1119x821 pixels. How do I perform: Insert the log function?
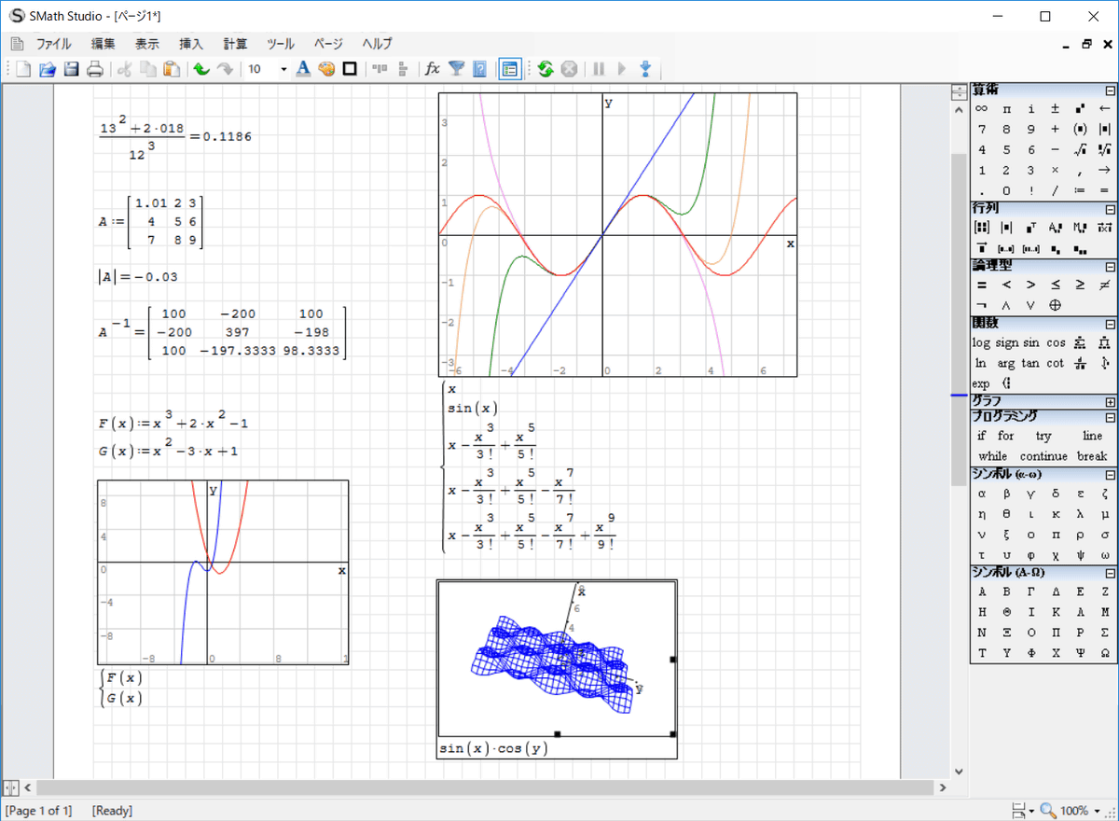pos(981,343)
